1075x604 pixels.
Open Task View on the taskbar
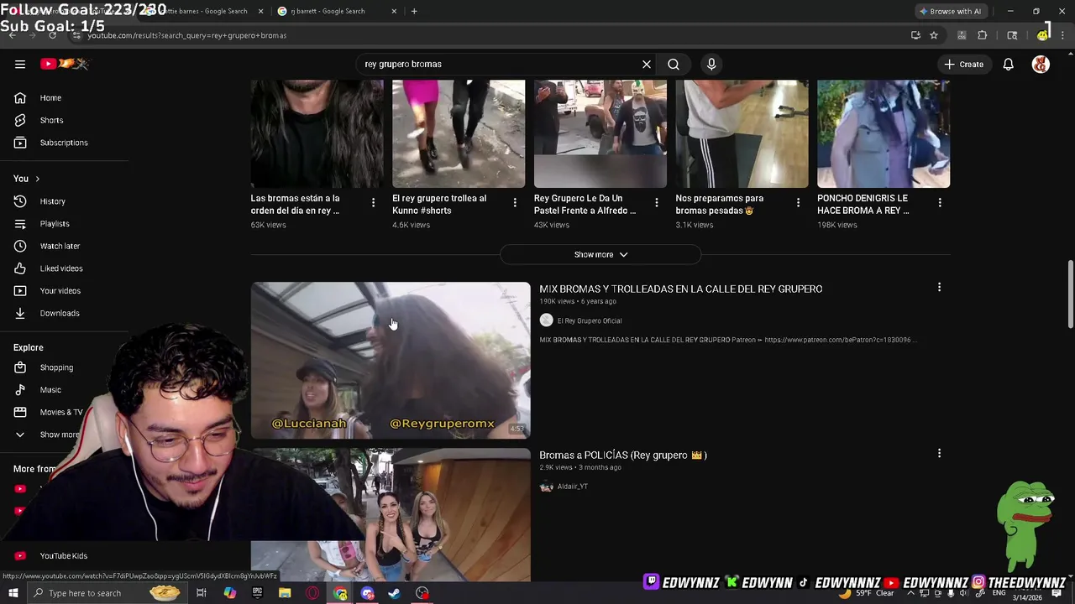[202, 593]
